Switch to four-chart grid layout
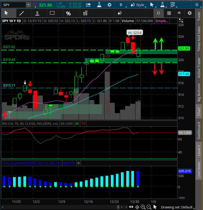Screen dimensions: 203x210 point(169,13)
